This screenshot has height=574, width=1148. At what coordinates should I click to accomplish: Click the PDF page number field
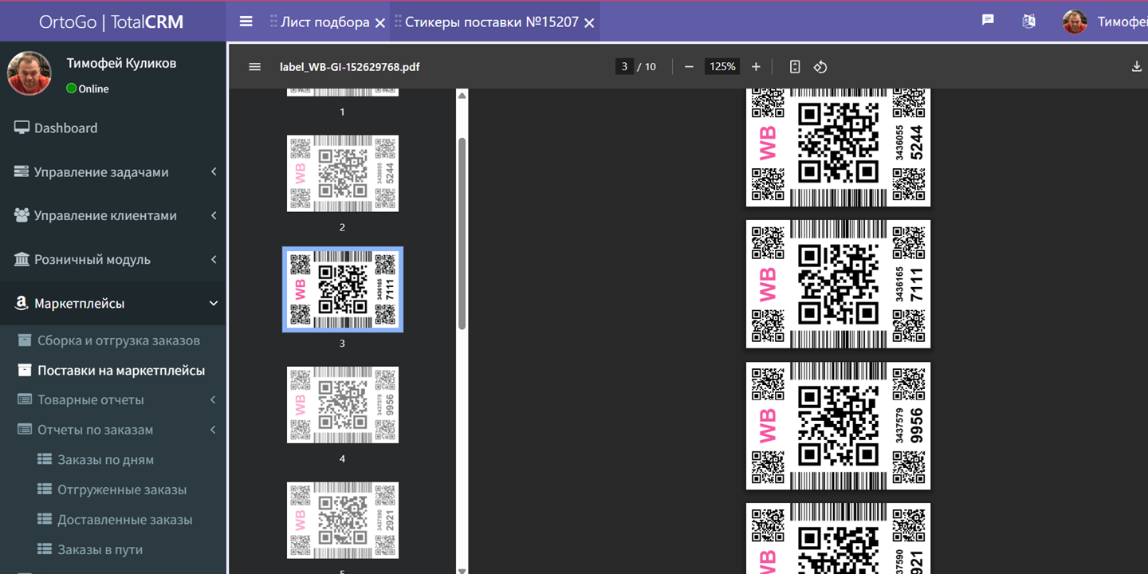click(x=624, y=66)
